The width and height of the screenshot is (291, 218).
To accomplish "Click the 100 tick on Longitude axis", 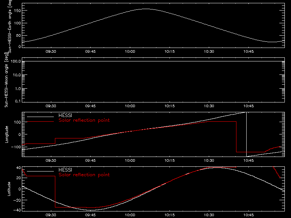I will coord(17,122).
